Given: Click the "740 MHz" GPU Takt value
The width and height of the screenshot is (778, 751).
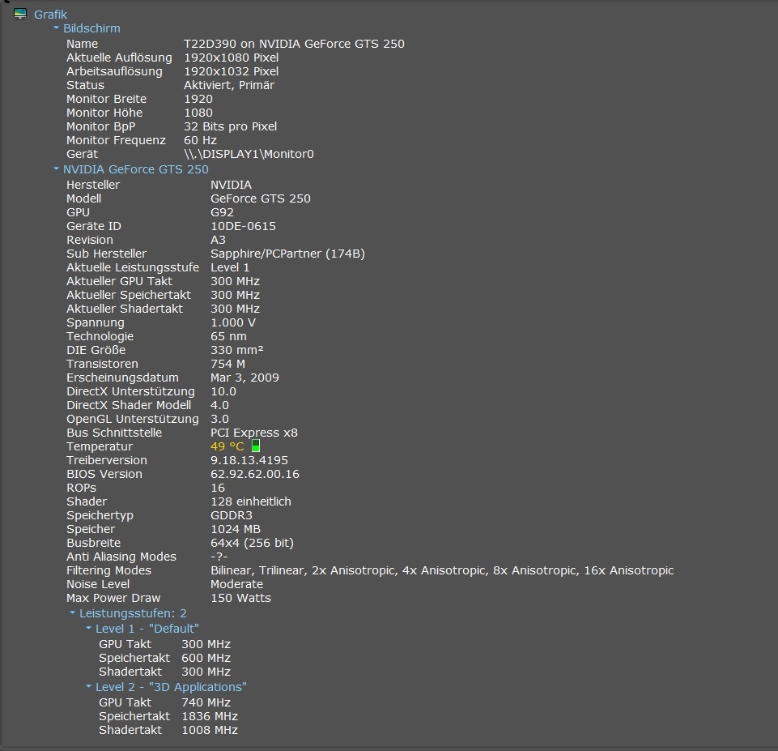Looking at the screenshot, I should click(x=206, y=703).
